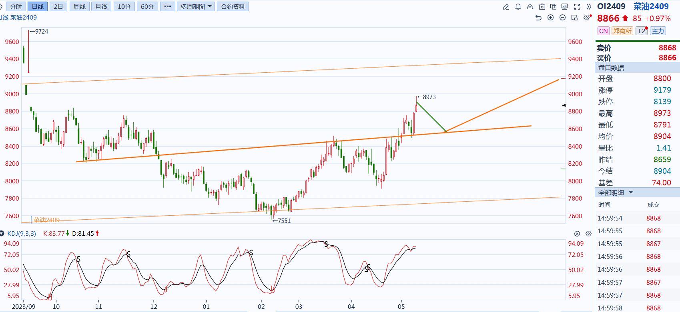Viewport: 680px width, 312px height.
Task: Switch to the 60分 timeframe tab
Action: click(147, 7)
